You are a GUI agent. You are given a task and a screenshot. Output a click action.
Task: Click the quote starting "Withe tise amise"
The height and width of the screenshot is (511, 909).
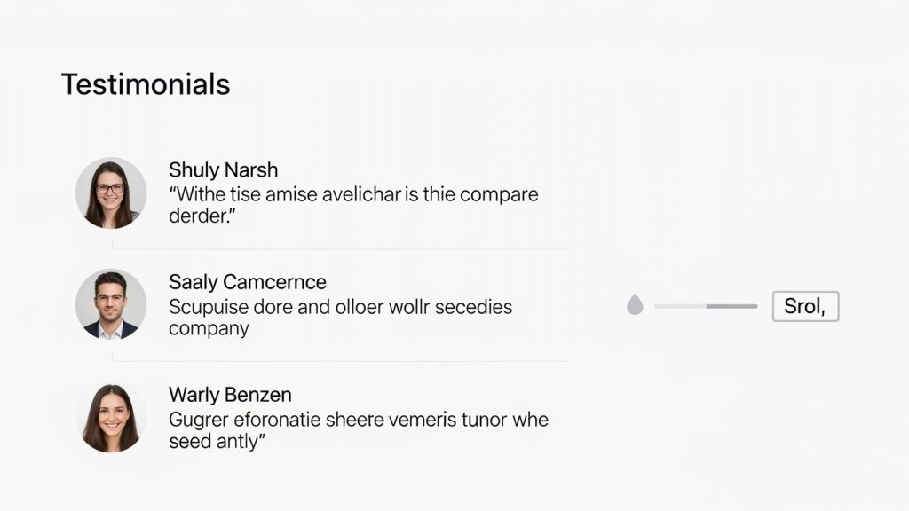tap(353, 205)
